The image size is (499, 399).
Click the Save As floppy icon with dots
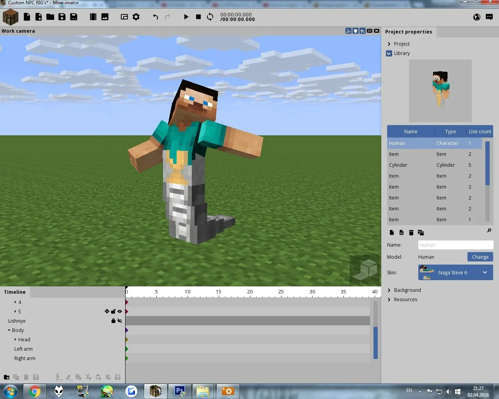[74, 17]
